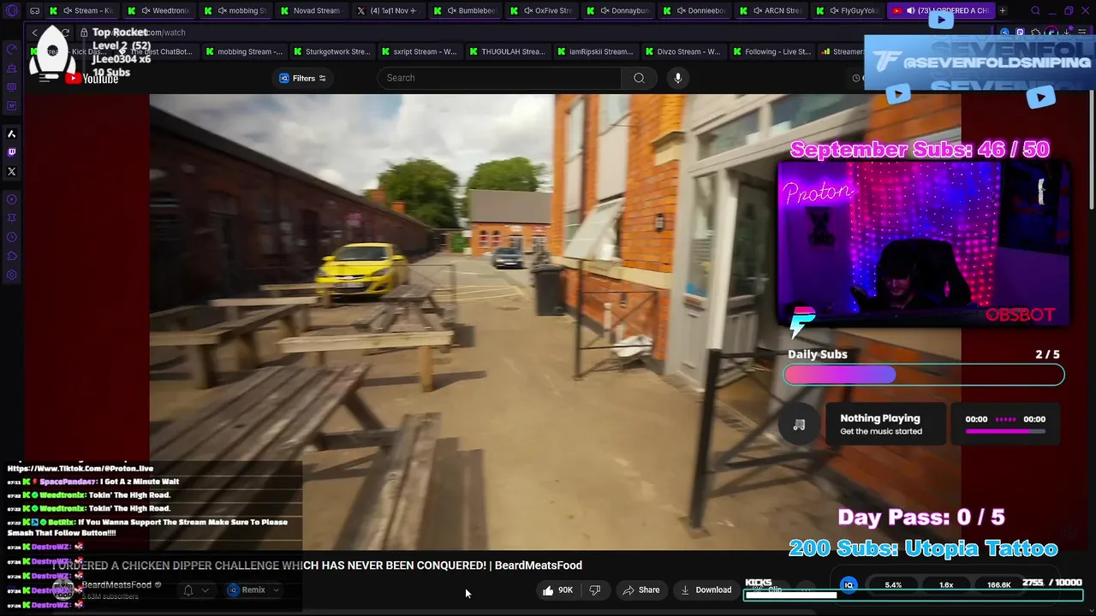Click the notification bell for BeardMeatsFood

pyautogui.click(x=188, y=590)
